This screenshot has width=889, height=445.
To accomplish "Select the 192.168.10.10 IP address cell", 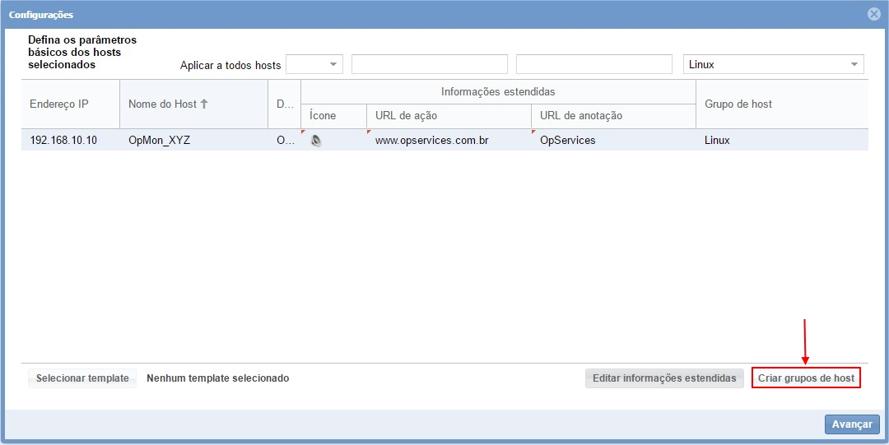I will [63, 141].
